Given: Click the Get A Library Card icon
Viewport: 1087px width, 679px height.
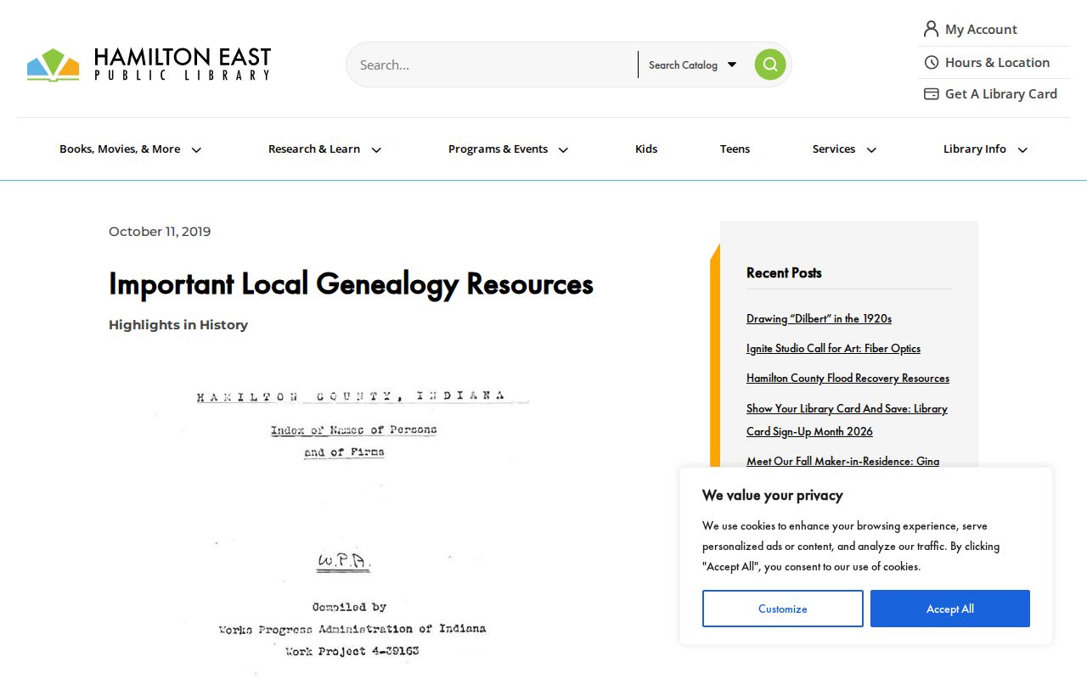Looking at the screenshot, I should [x=932, y=93].
